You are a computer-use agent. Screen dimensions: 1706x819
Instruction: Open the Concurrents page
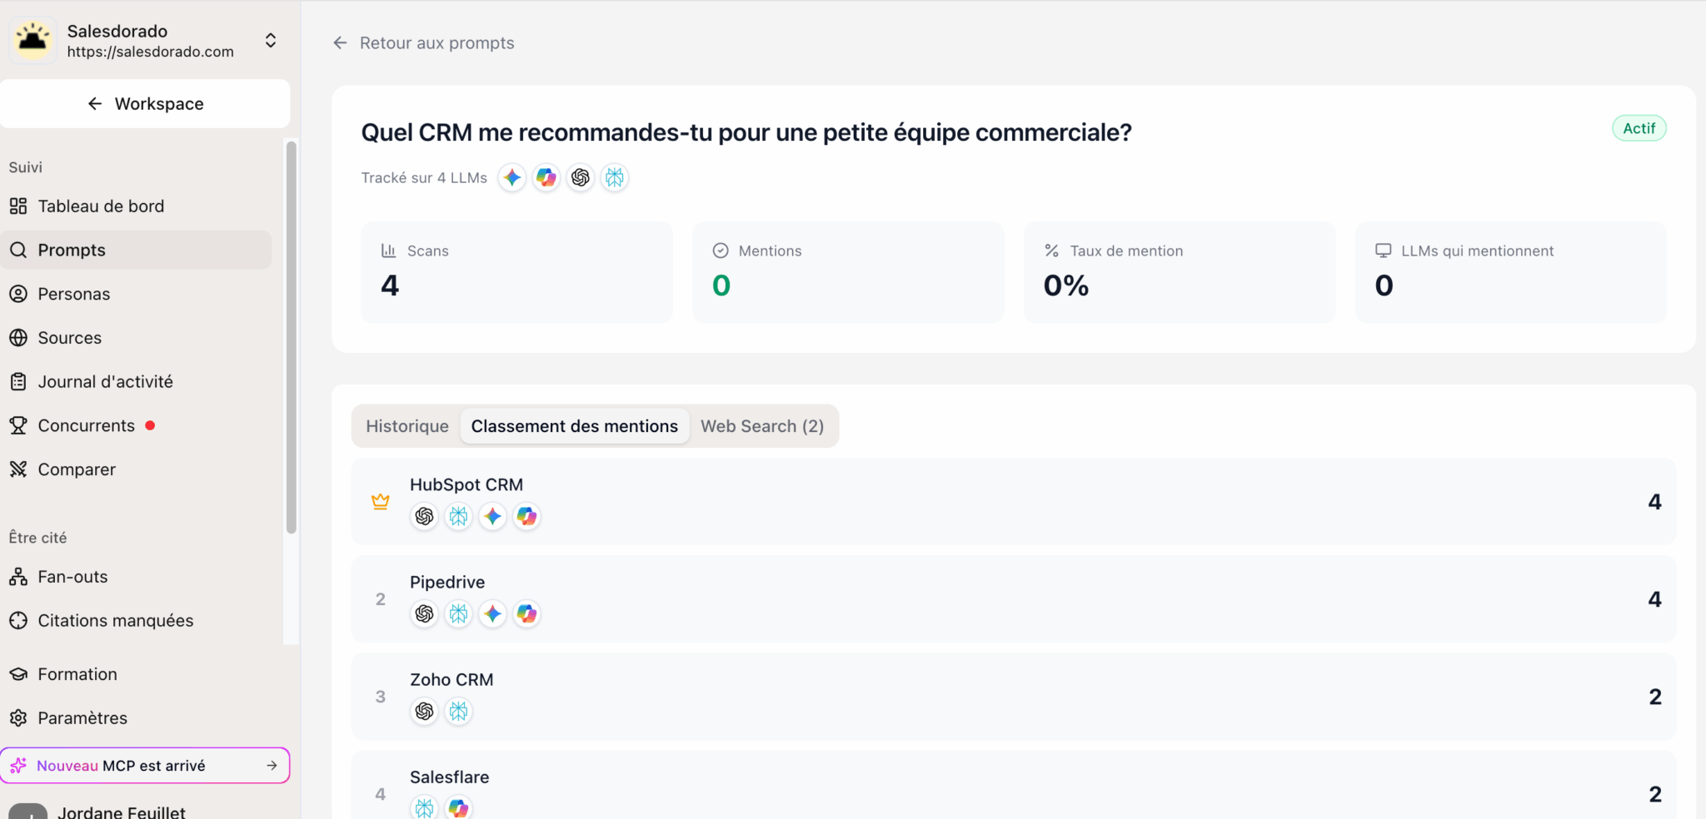pyautogui.click(x=136, y=425)
